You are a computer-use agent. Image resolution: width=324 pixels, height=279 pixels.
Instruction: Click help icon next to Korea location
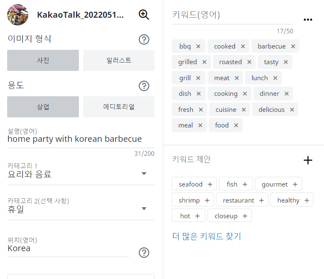pyautogui.click(x=144, y=252)
